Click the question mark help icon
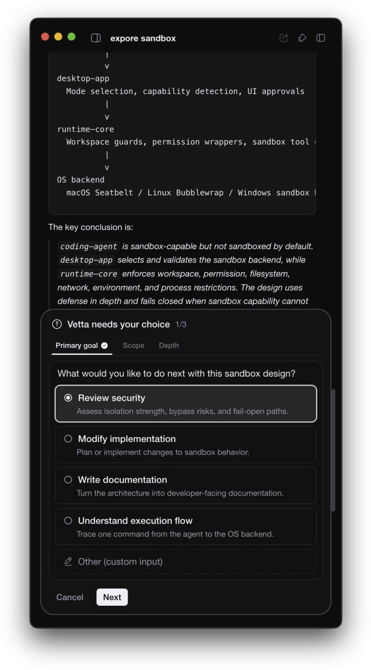 57,324
